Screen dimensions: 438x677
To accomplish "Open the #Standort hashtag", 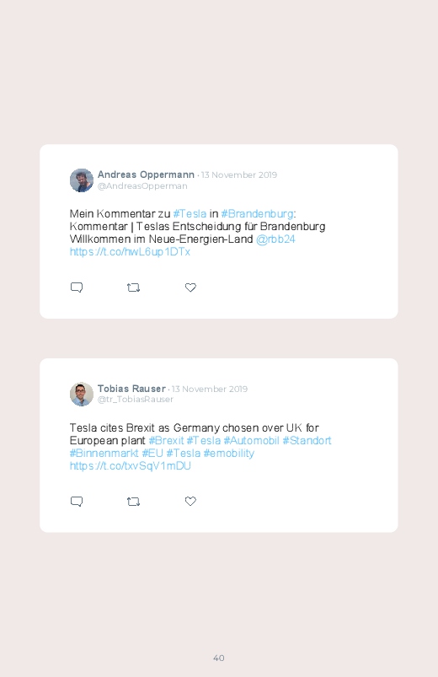I will [x=307, y=440].
